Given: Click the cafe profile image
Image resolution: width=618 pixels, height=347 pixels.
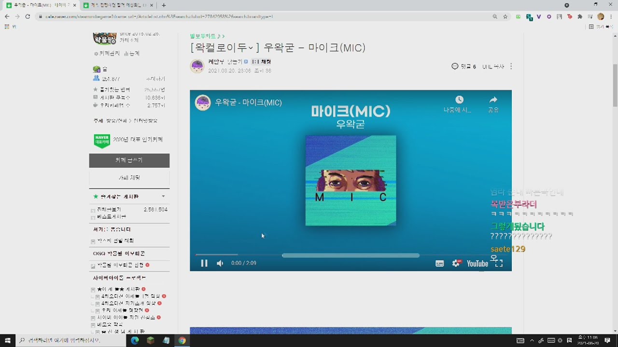Looking at the screenshot, I should pyautogui.click(x=105, y=39).
